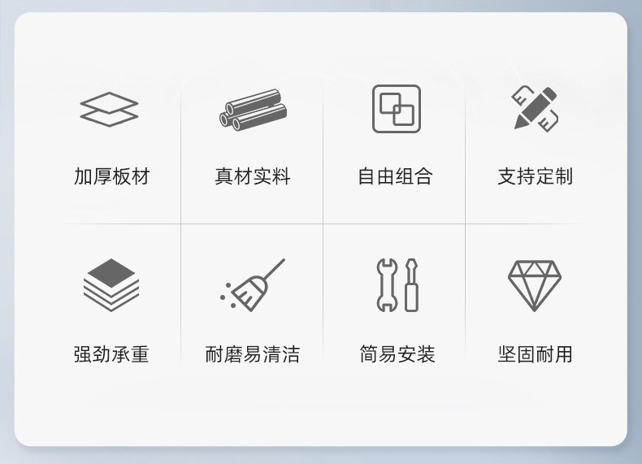Click the pencil tip in customization icon

point(521,123)
